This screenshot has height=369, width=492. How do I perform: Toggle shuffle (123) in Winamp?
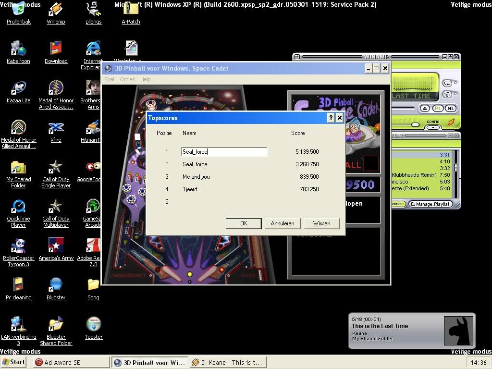tap(447, 94)
